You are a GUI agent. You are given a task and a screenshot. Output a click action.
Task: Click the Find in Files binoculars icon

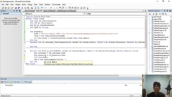click(x=32, y=8)
